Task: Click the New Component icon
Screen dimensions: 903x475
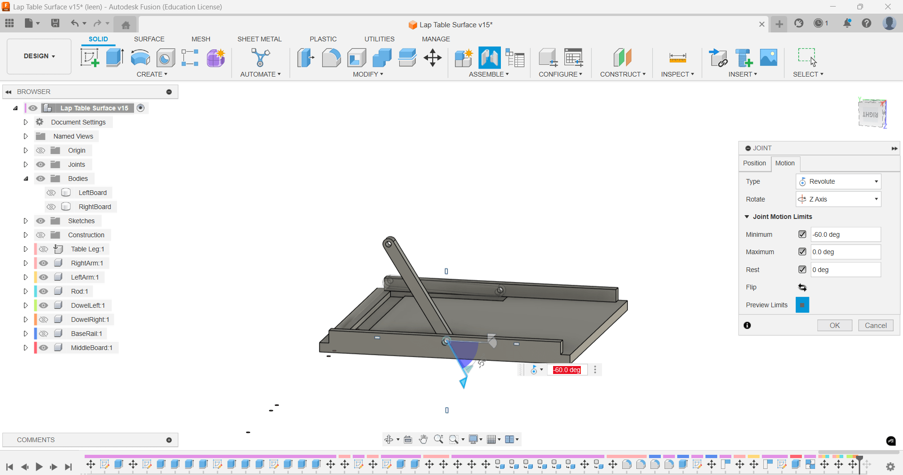Action: pos(464,58)
